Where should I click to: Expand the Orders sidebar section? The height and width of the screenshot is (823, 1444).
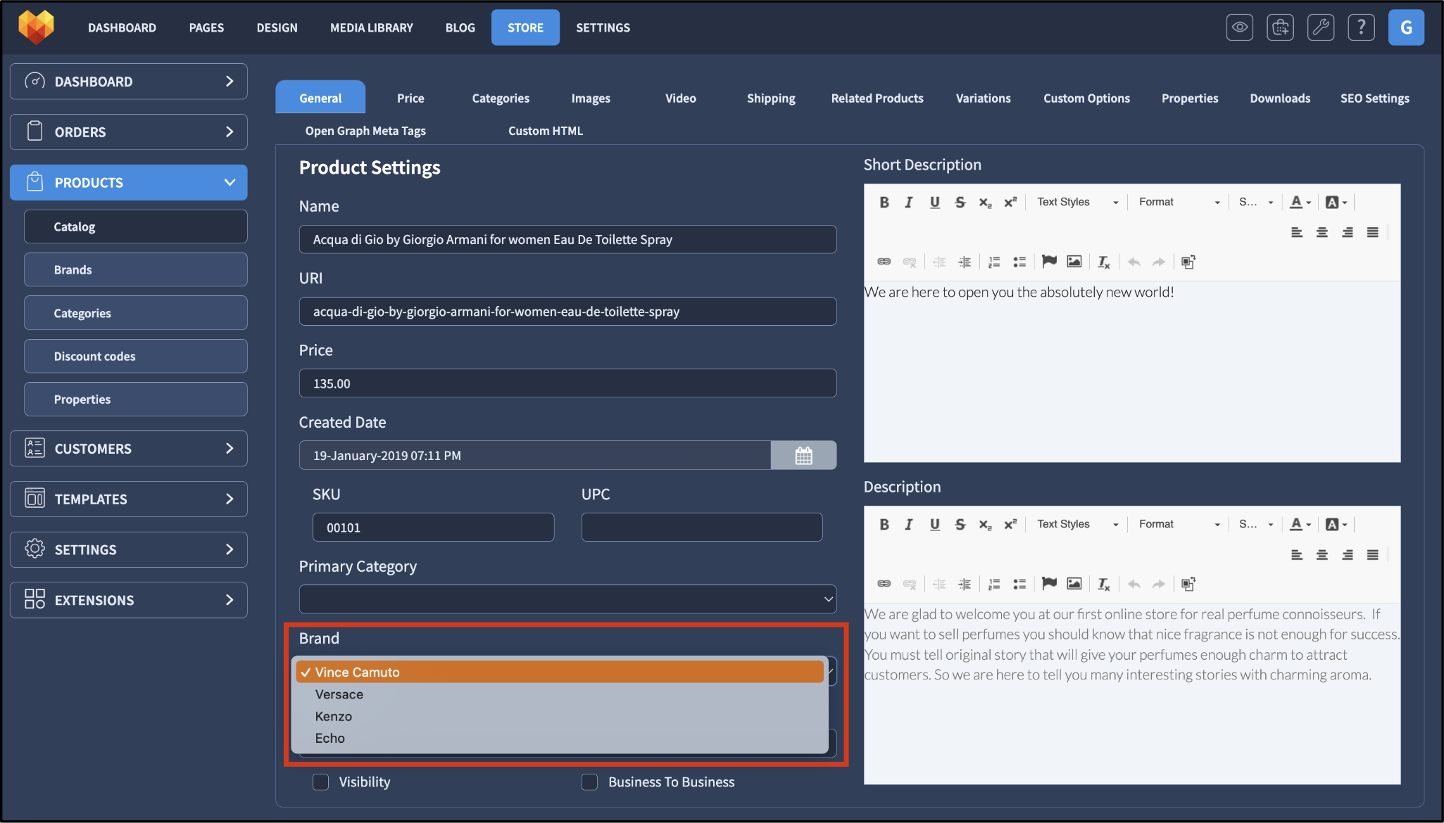129,132
